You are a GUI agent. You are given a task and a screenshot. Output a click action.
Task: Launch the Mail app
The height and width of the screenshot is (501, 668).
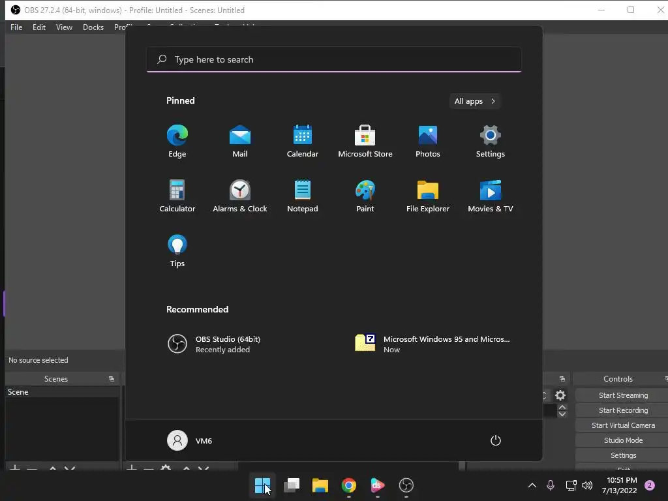(240, 142)
